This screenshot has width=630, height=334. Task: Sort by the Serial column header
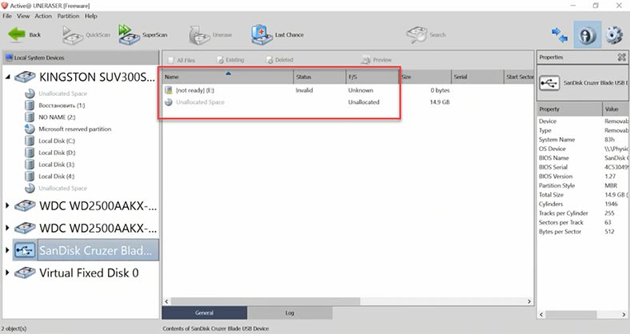click(x=477, y=77)
